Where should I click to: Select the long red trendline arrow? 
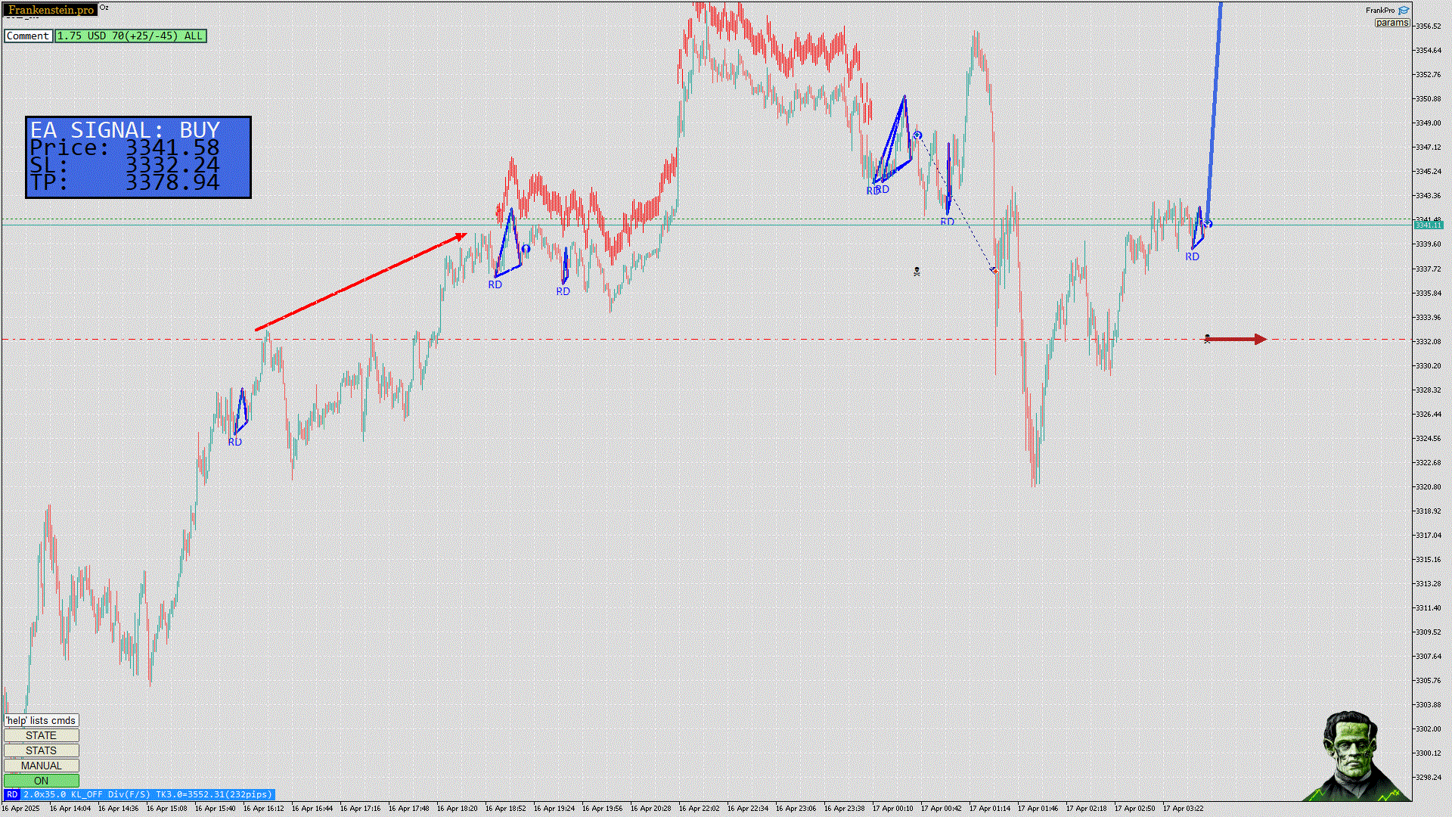(361, 283)
